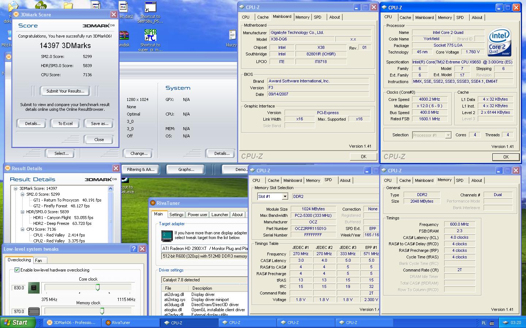This screenshot has width=526, height=328.
Task: Close the 3DMark Score dialog via X
Action: 114,15
